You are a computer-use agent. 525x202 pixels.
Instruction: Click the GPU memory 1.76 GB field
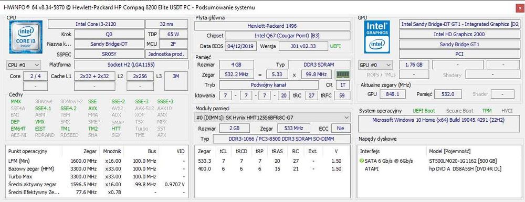coord(414,65)
